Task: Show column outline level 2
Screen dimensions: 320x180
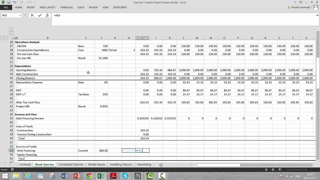Action: 11,33
